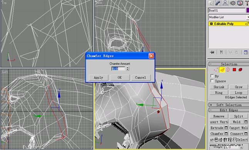This screenshot has height=150, width=249.
Task: Click the Weld button
Action: [x=237, y=122]
